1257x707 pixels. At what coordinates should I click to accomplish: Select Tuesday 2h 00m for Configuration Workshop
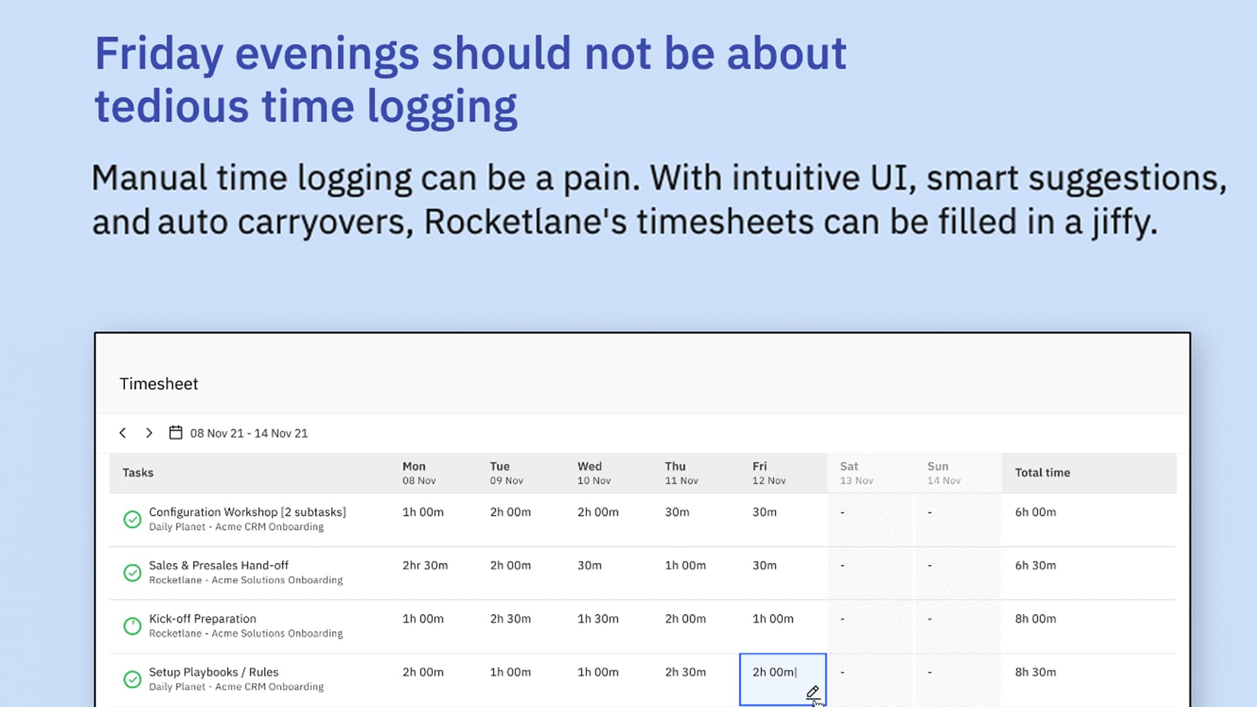pos(510,512)
